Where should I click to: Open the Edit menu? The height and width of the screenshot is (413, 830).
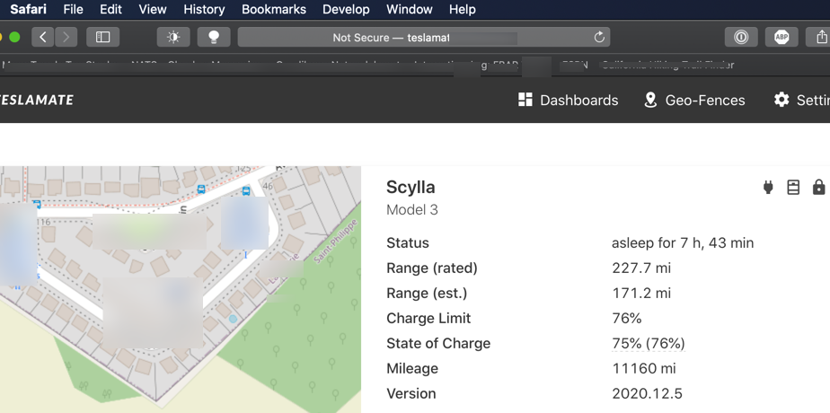110,10
